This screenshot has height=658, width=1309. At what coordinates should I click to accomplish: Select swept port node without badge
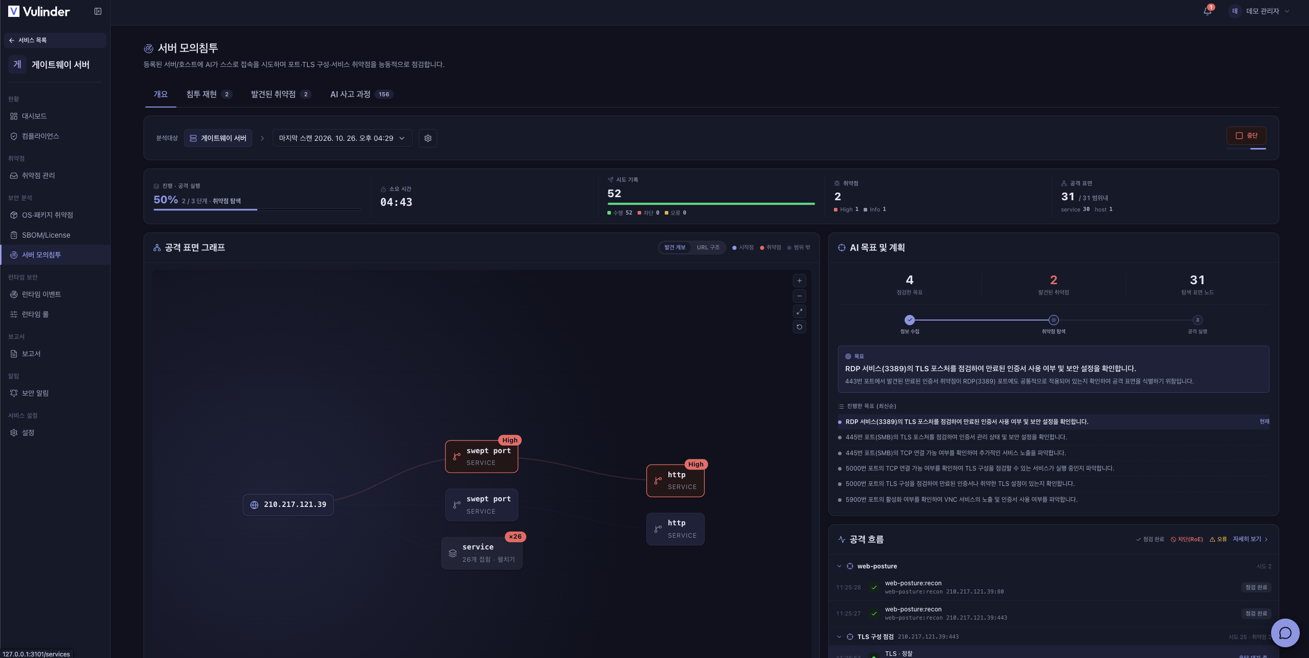pos(482,505)
